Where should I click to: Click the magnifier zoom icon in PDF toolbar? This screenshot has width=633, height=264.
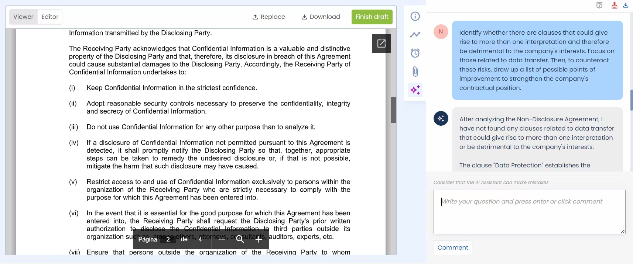tap(240, 239)
